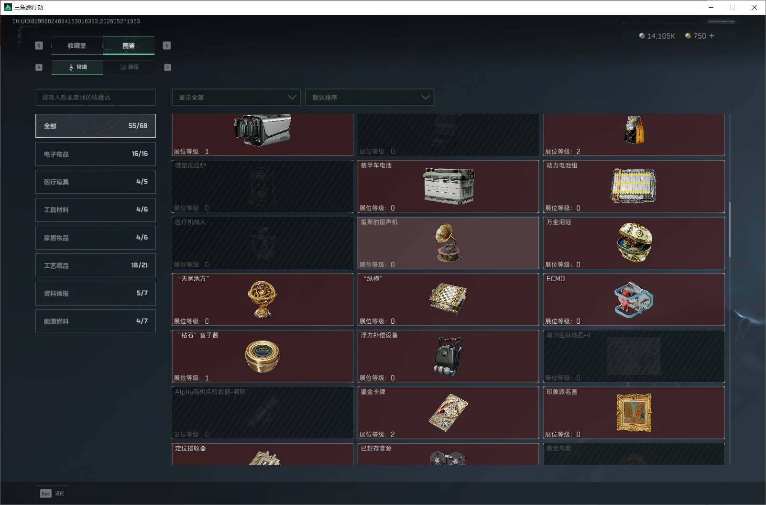Click the A key hint icon
This screenshot has height=505, width=766.
[x=39, y=67]
